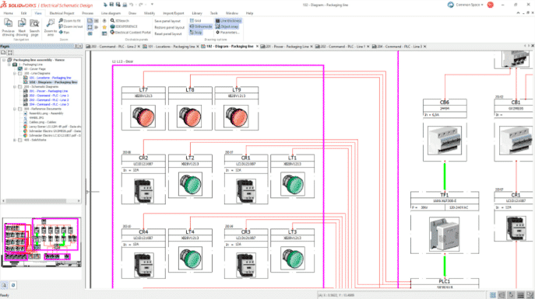
Task: Open the Search page tool
Action: click(x=34, y=27)
